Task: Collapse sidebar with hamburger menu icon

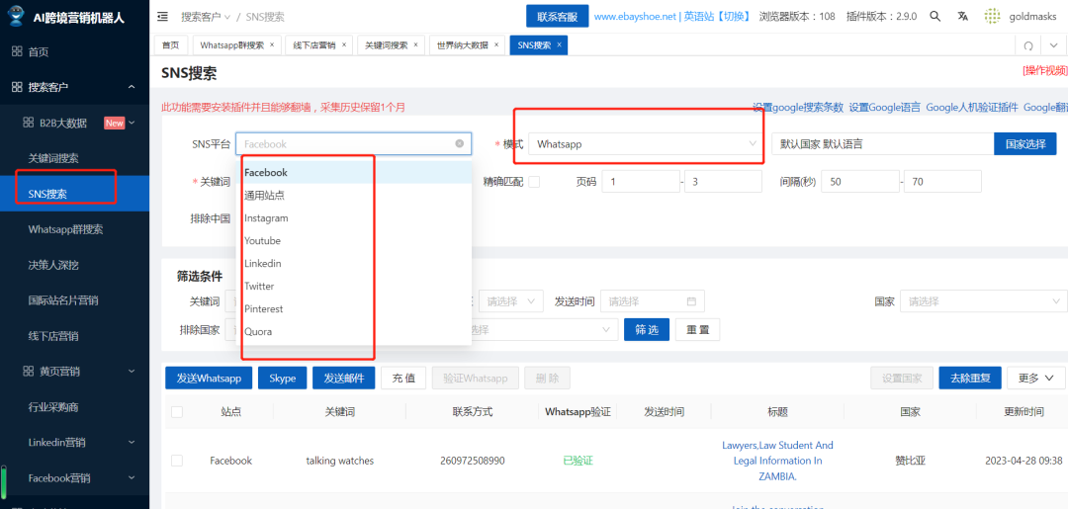Action: pos(163,17)
